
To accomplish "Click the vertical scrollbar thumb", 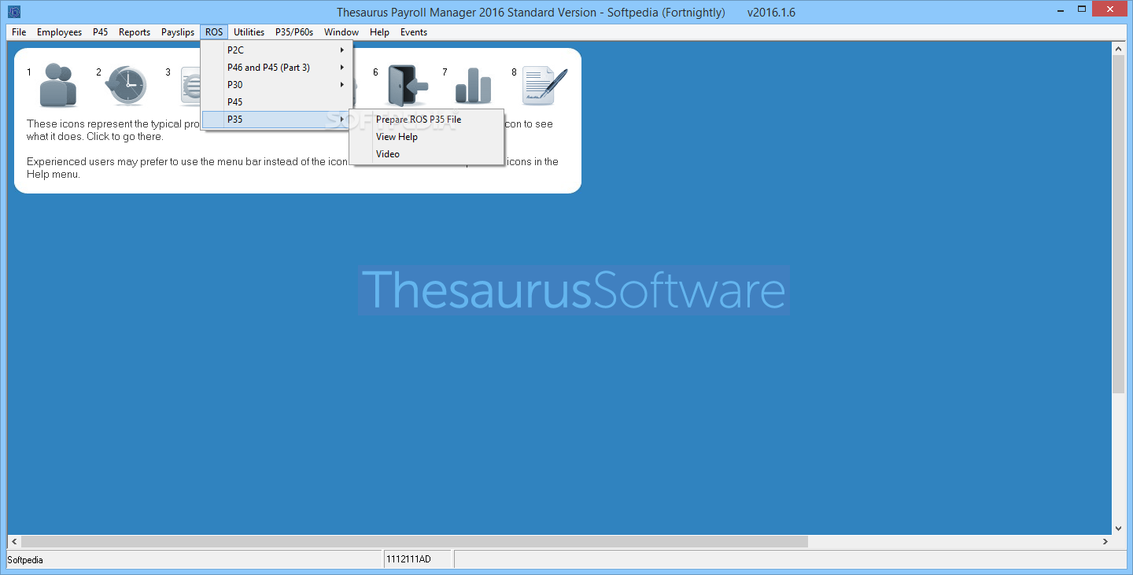I will point(1119,224).
